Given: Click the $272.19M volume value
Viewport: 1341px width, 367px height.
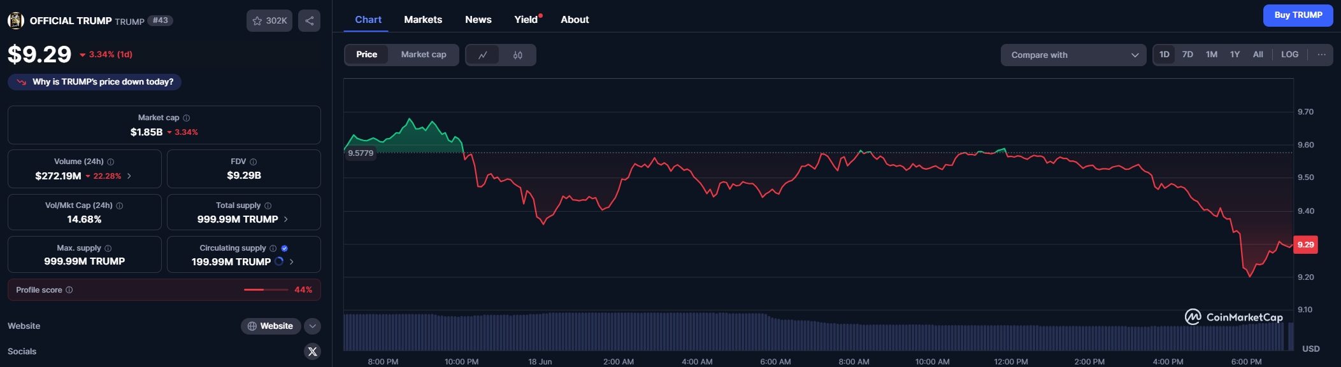Looking at the screenshot, I should click(x=58, y=176).
